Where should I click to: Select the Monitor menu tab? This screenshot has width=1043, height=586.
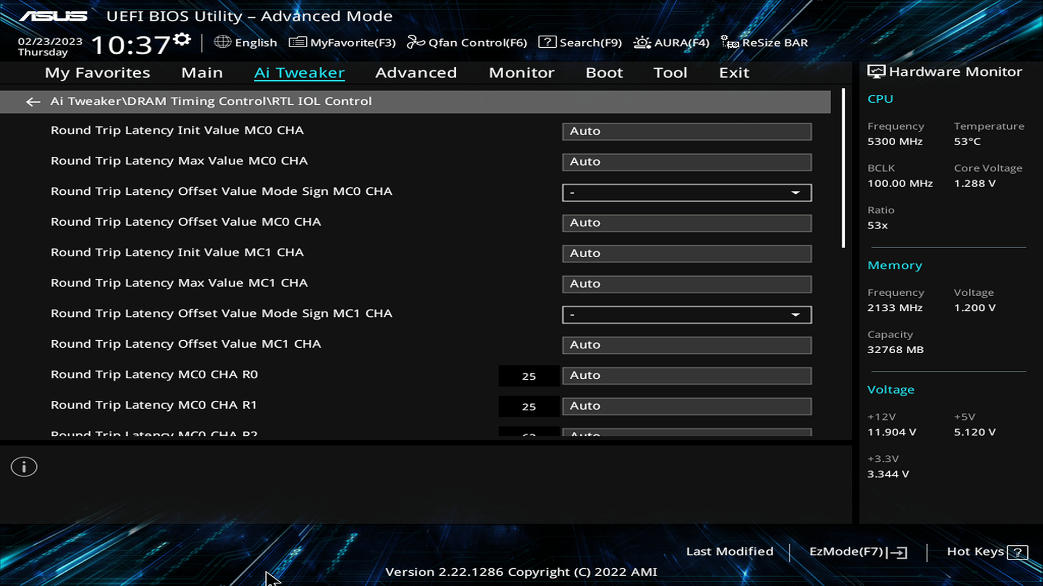pos(521,72)
